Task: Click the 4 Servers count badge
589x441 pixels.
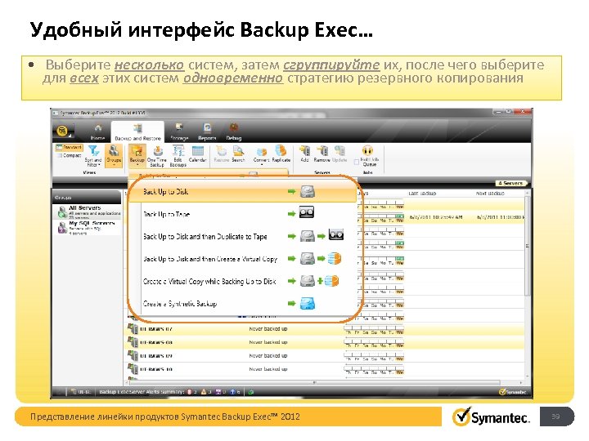Action: click(x=511, y=184)
